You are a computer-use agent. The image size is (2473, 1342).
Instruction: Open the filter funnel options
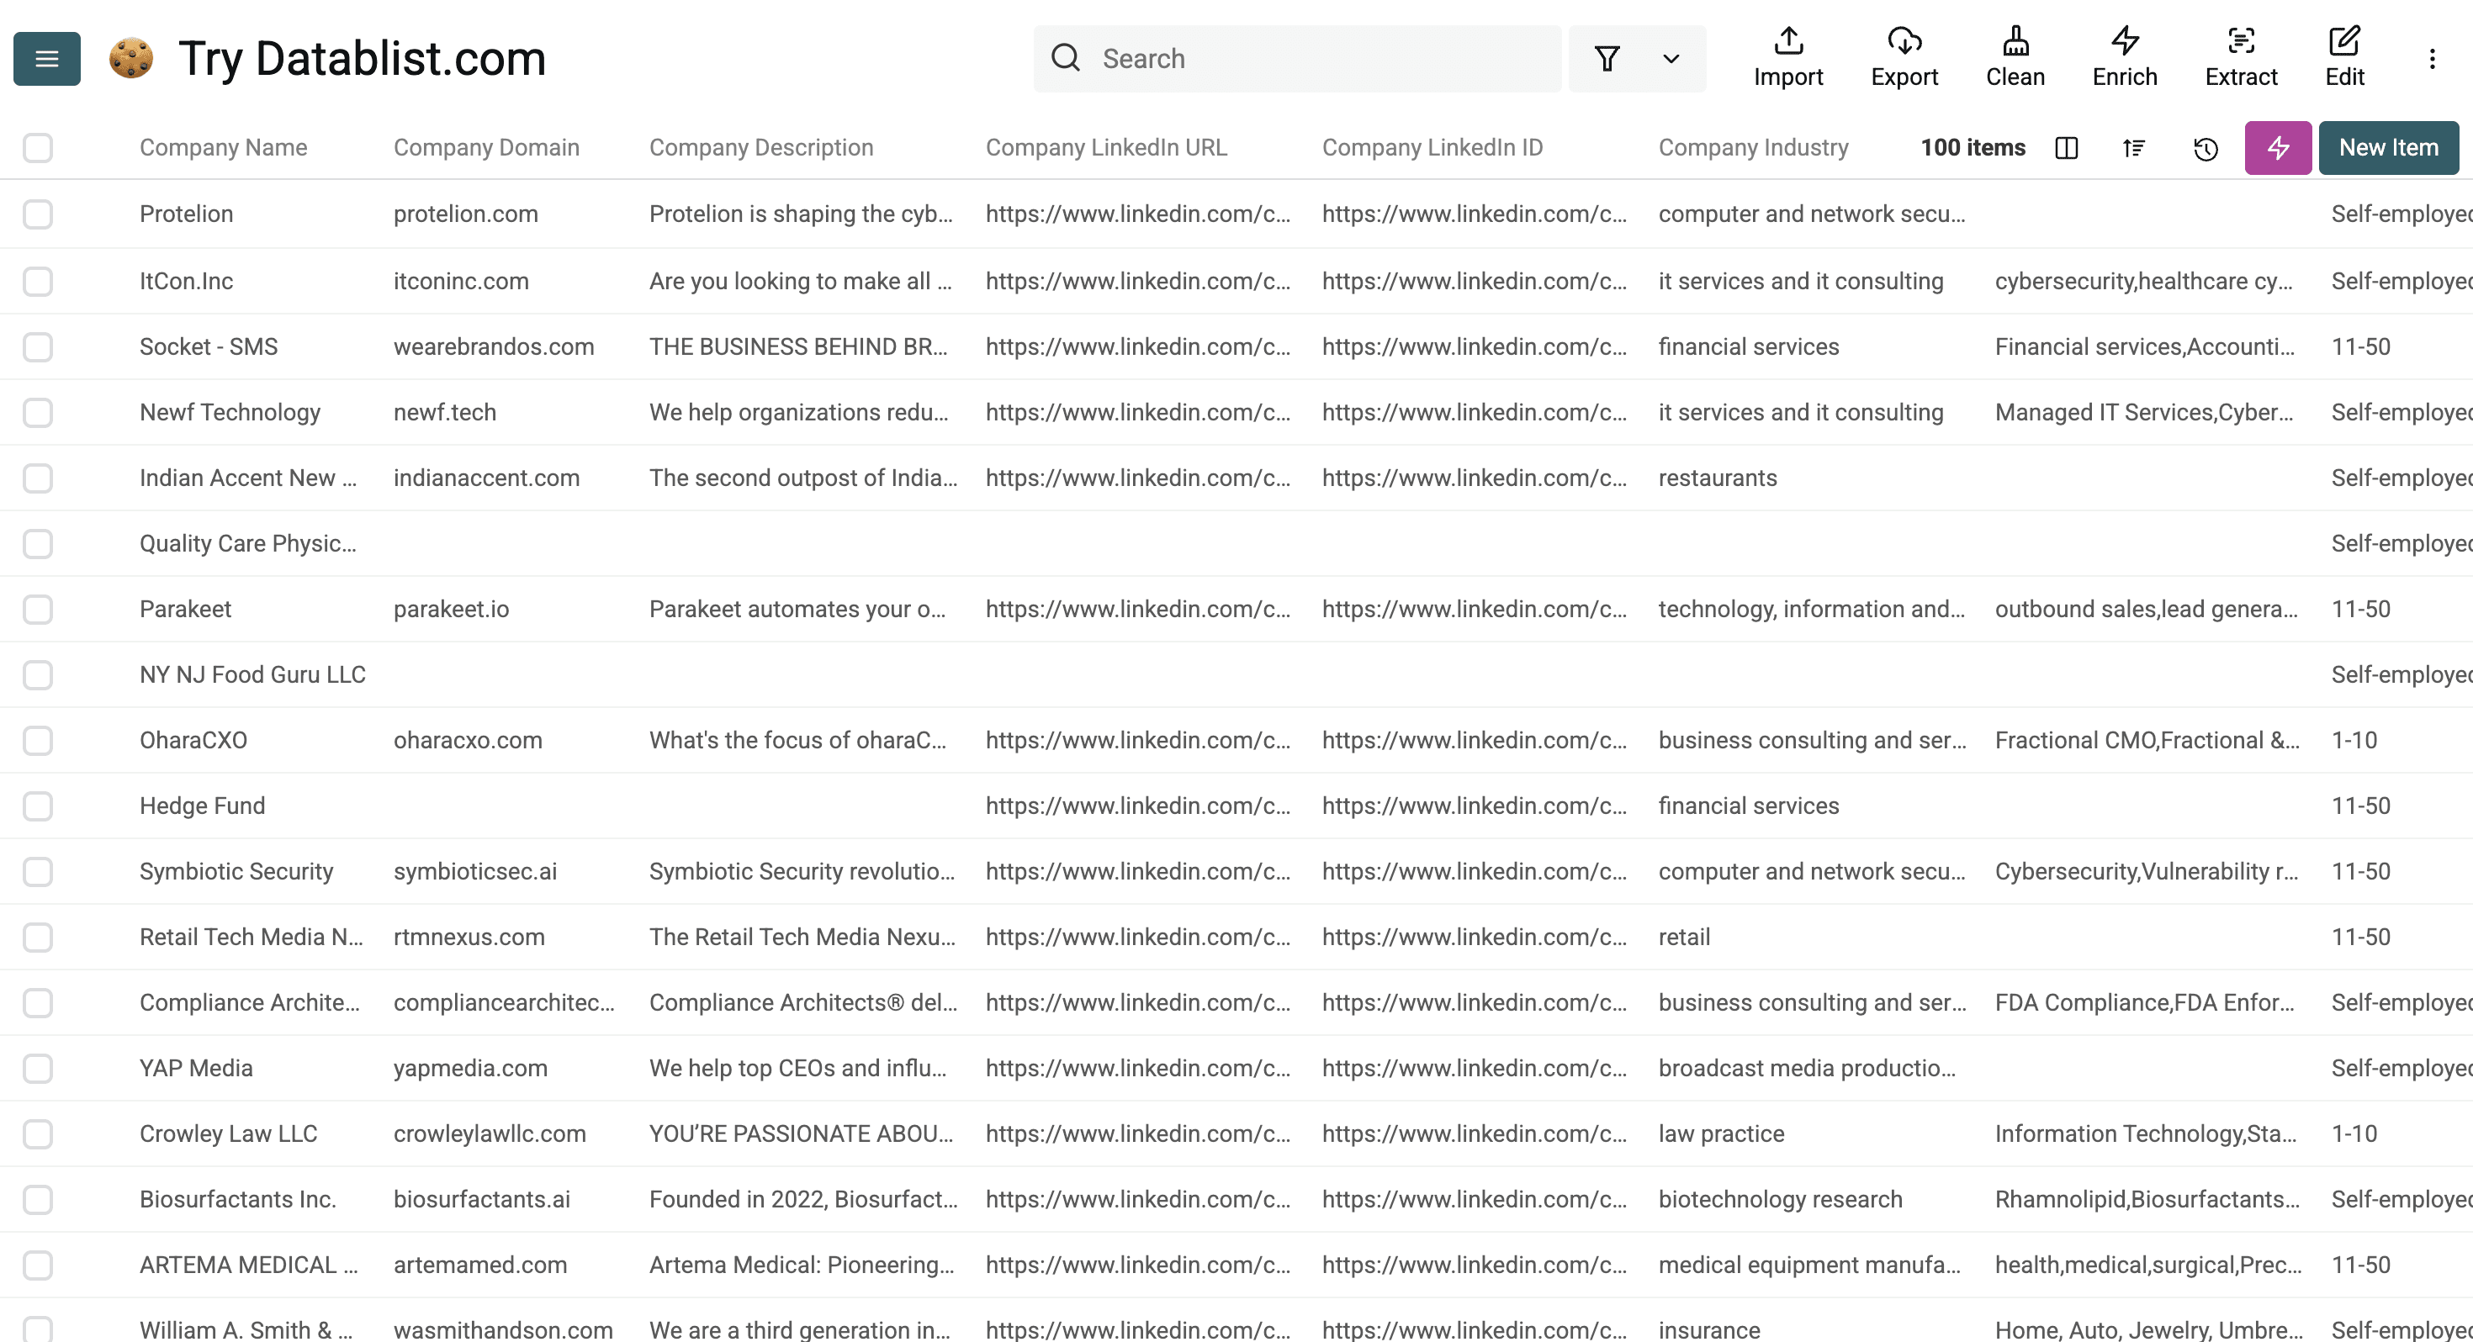1607,59
